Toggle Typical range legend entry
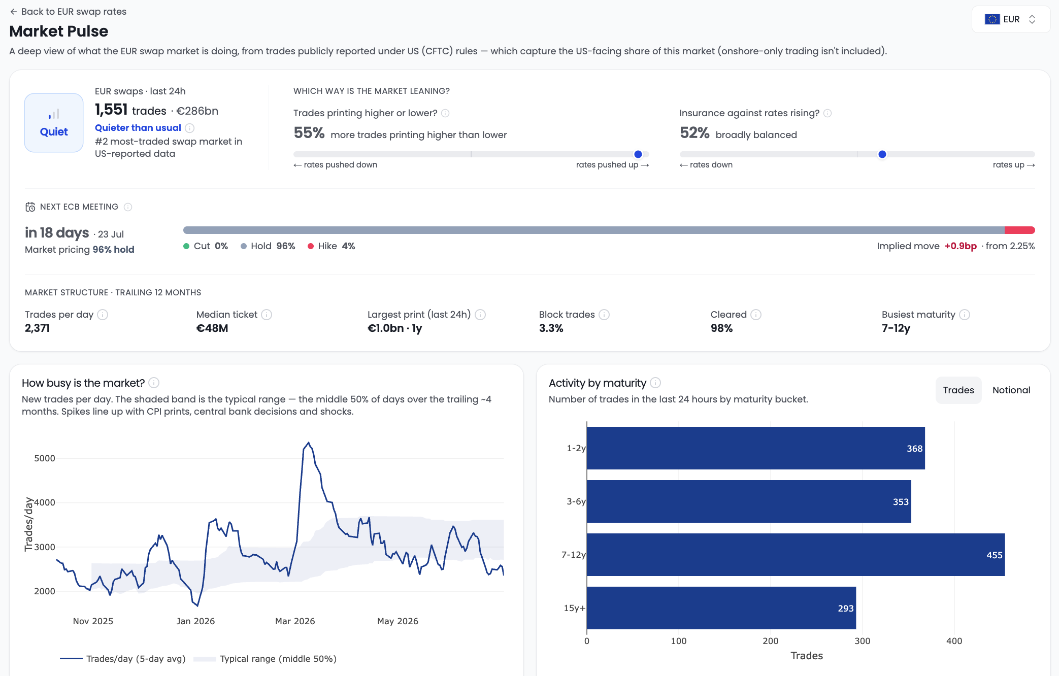Screen dimensions: 1059x676 266,659
